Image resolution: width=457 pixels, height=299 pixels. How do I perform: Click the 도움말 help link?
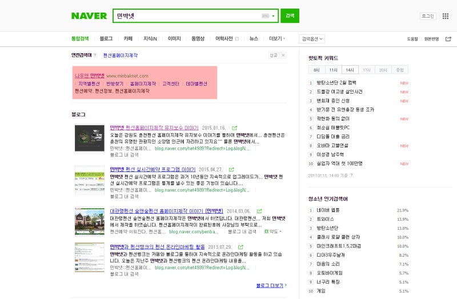click(412, 39)
